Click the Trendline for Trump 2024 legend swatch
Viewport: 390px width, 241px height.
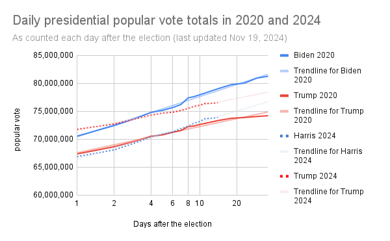click(284, 192)
